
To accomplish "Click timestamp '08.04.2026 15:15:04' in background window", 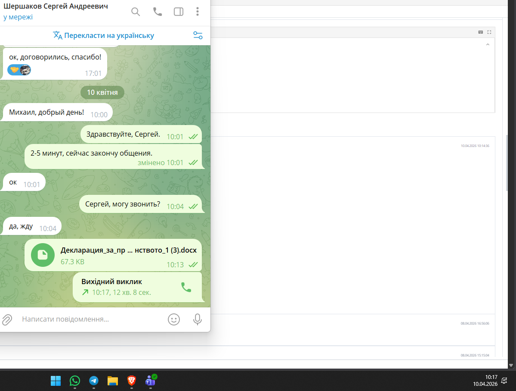I will (x=475, y=355).
